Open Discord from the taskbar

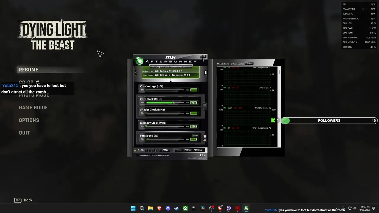168,208
